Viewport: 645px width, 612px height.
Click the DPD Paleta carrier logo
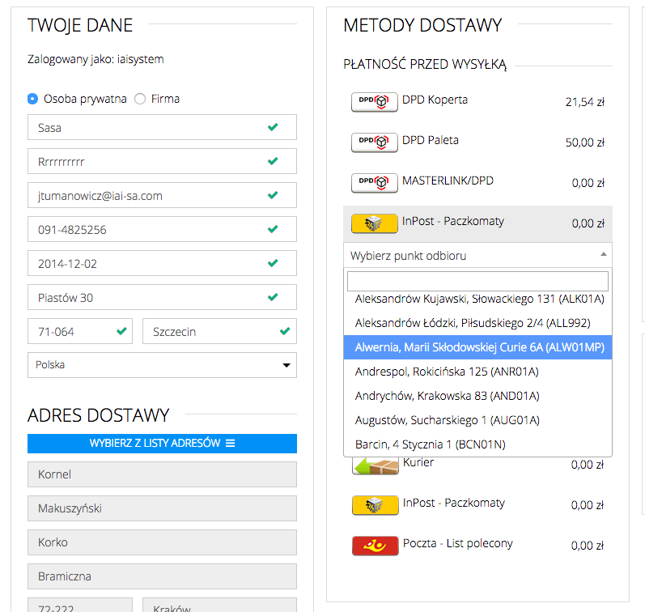pos(374,142)
